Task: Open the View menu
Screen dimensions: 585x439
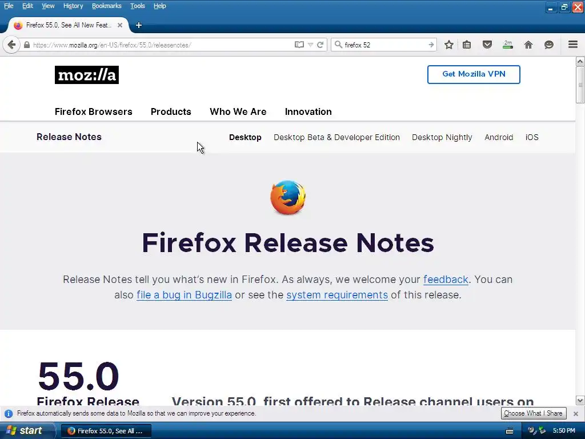Action: click(x=48, y=6)
